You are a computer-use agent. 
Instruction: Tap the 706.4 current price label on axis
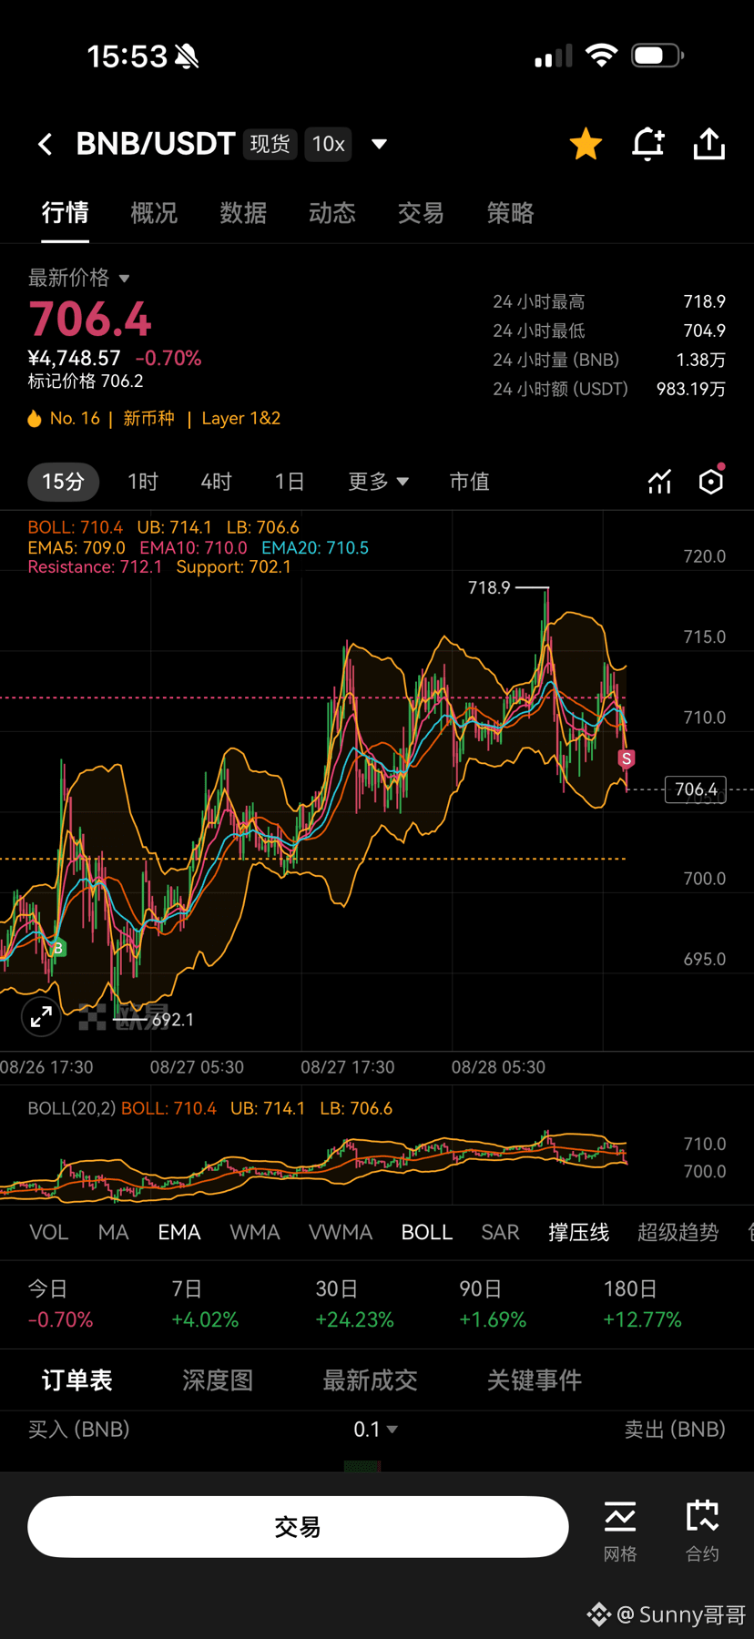coord(697,789)
